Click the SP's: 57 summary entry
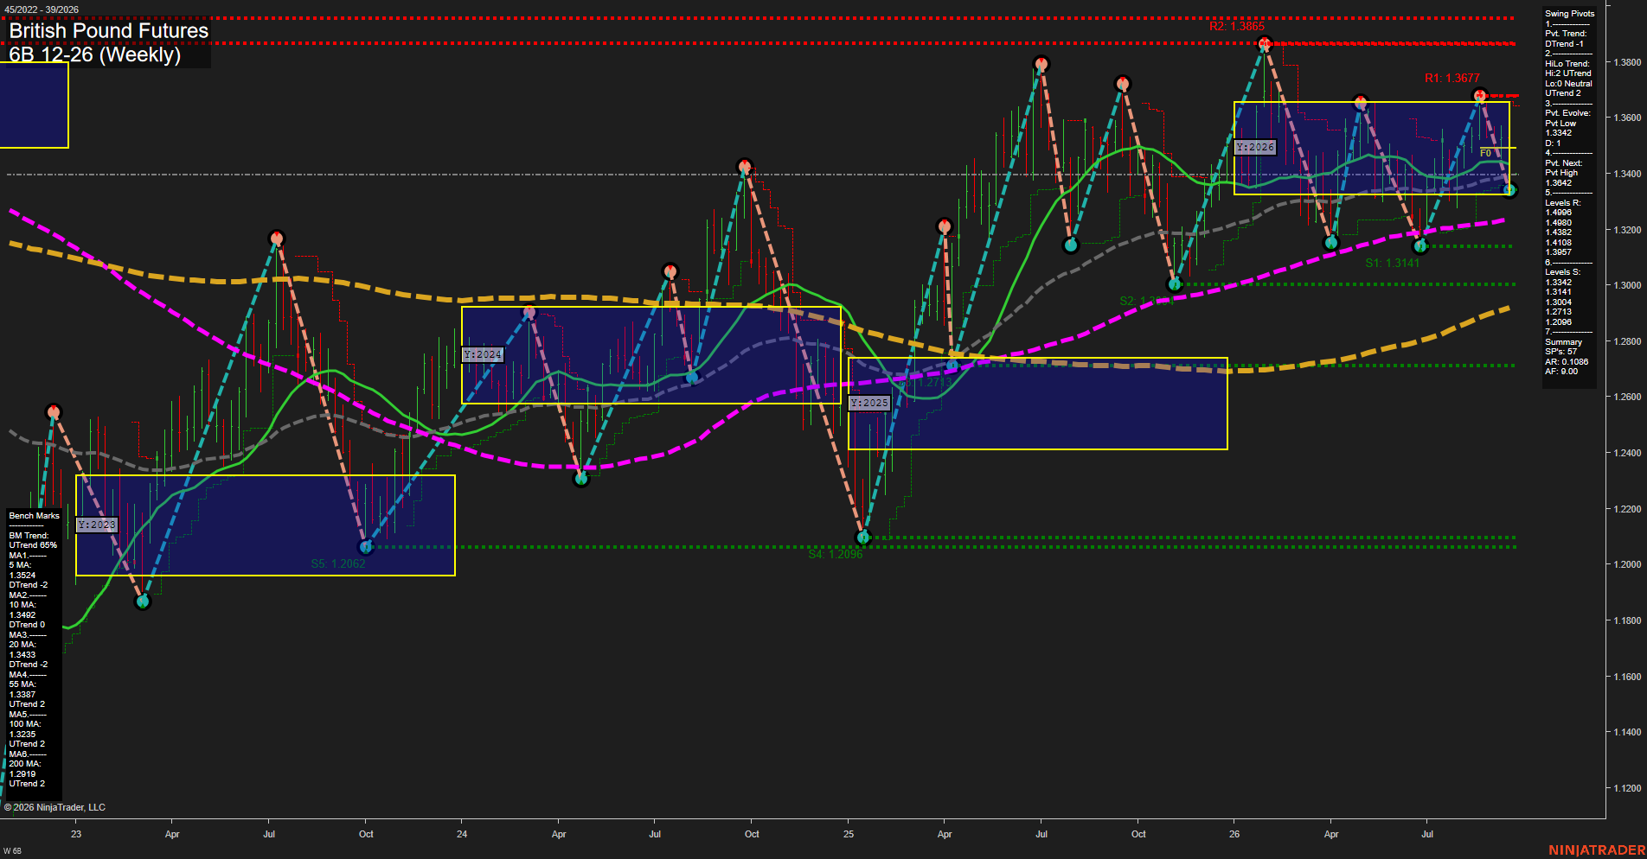The width and height of the screenshot is (1647, 859). 1560,352
